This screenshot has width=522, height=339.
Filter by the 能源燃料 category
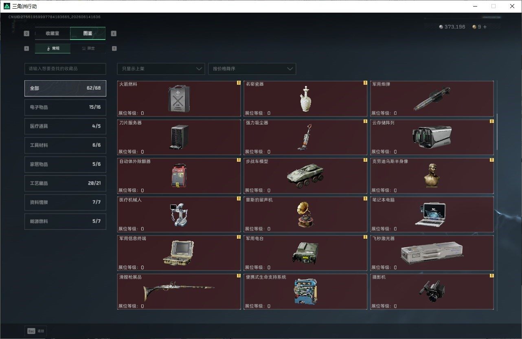65,221
